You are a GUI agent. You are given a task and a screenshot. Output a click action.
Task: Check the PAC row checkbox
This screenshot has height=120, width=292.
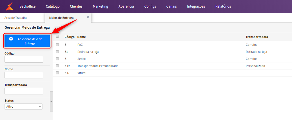click(x=57, y=45)
